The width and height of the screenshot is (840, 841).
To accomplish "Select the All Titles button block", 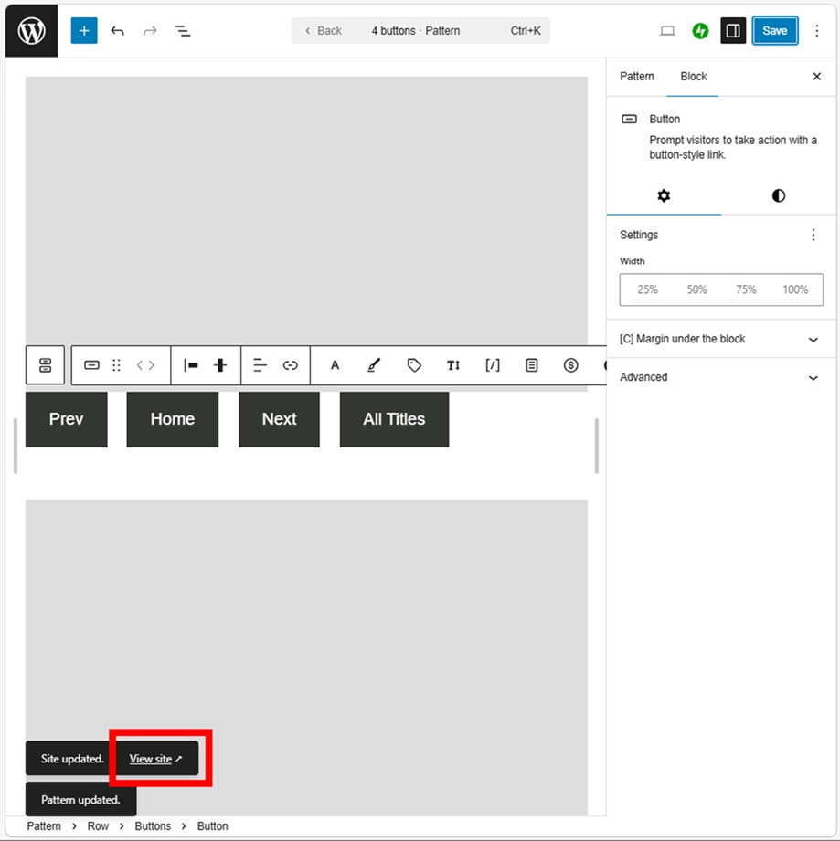I will [x=394, y=419].
